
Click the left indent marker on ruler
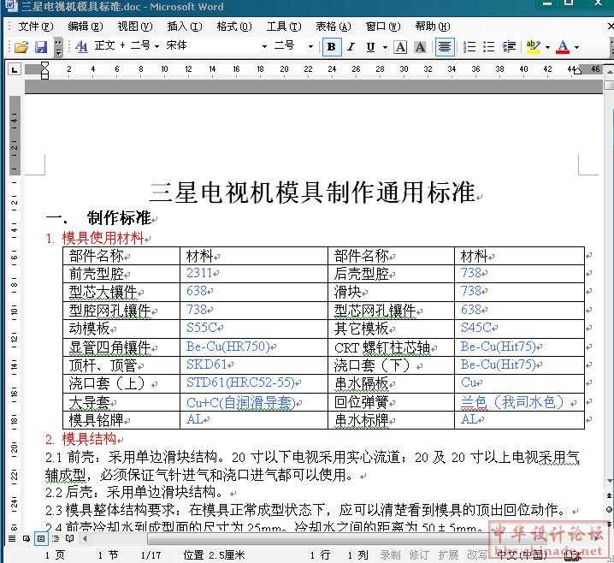[x=45, y=74]
